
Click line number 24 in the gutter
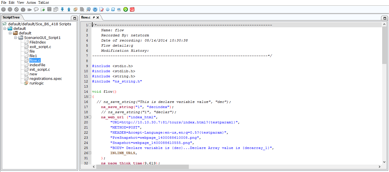click(86, 143)
